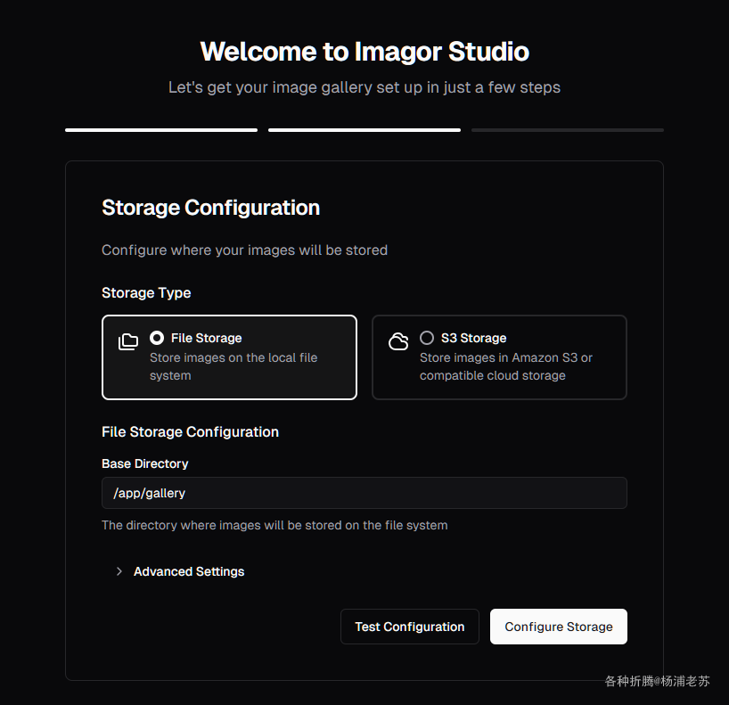Choose the File Storage option card description
The width and height of the screenshot is (729, 705).
(x=233, y=366)
